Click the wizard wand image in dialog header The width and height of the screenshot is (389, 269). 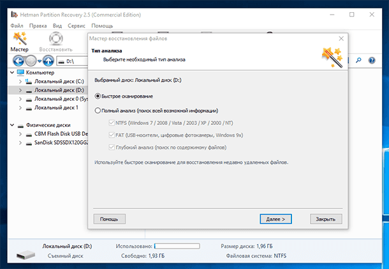[x=332, y=57]
